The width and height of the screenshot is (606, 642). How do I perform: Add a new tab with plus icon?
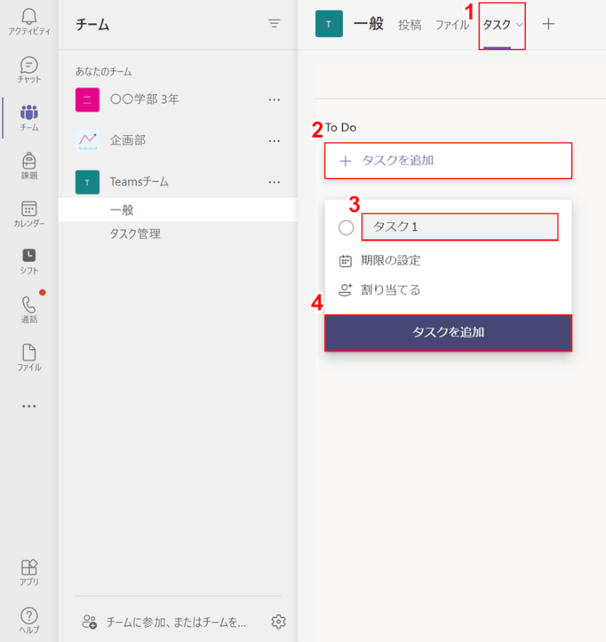click(548, 24)
